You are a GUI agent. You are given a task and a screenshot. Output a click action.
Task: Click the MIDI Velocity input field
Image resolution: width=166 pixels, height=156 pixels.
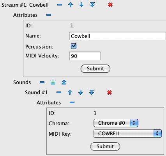(85, 56)
